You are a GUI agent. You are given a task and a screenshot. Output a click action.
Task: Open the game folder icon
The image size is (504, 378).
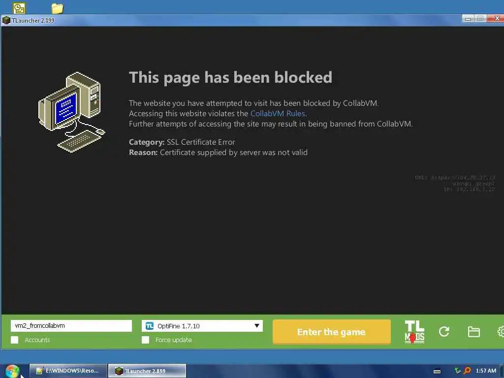(x=473, y=332)
